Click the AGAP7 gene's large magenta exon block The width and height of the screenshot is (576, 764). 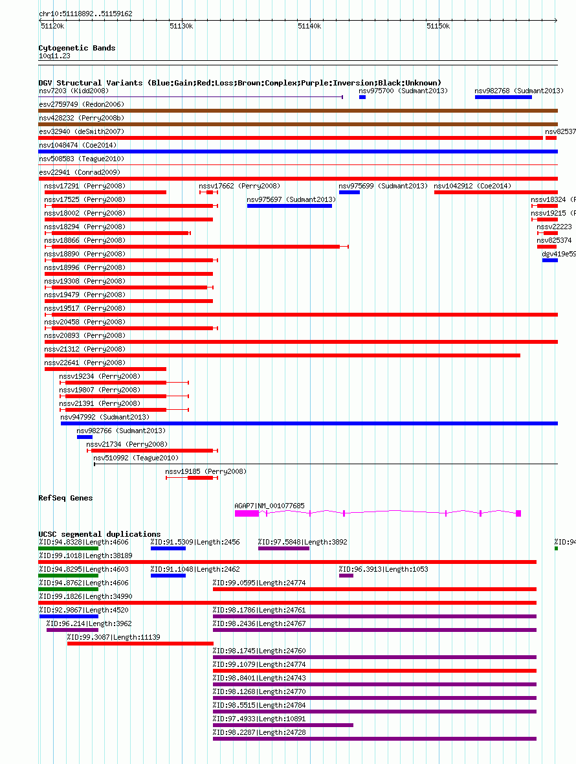pyautogui.click(x=247, y=514)
